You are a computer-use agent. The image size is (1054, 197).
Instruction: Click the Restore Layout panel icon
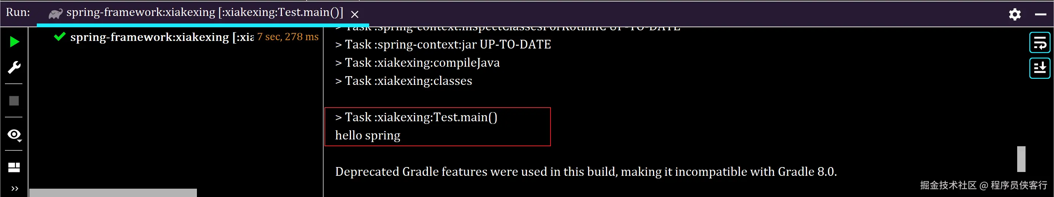(x=14, y=167)
